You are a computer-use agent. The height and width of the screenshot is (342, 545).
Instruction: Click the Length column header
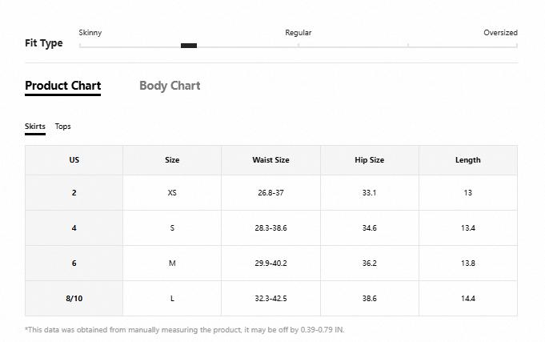[468, 160]
